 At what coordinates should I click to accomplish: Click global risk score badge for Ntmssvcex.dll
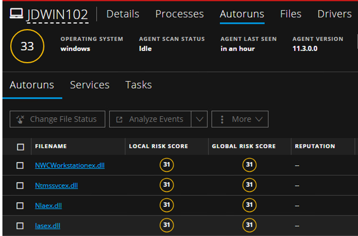point(249,185)
